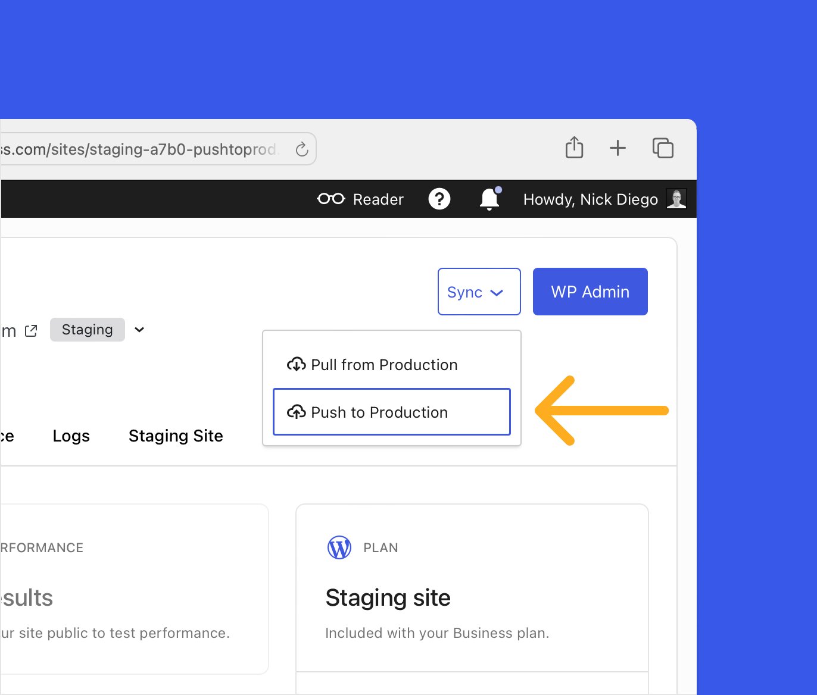Screen dimensions: 817x695
Task: Click the external link icon beside site URL
Action: [31, 331]
